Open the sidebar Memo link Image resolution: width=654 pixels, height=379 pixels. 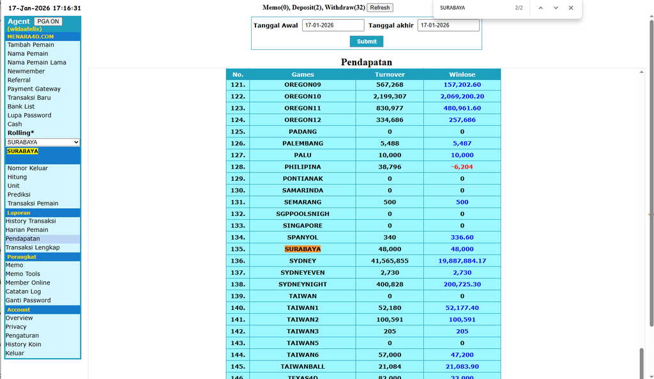pyautogui.click(x=14, y=265)
